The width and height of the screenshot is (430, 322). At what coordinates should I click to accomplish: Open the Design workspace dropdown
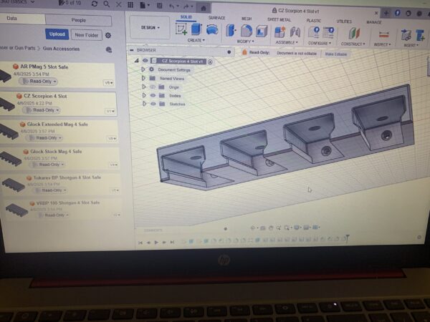tap(150, 29)
